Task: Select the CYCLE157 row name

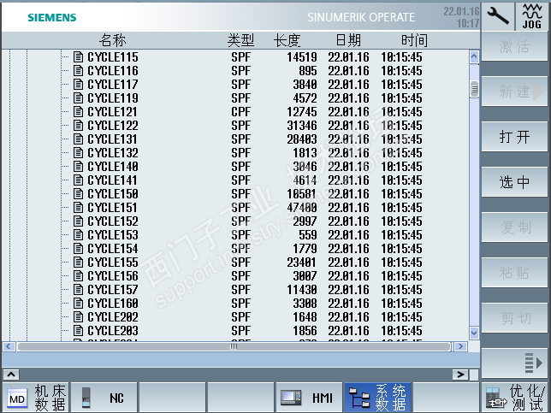Action: pyautogui.click(x=113, y=290)
